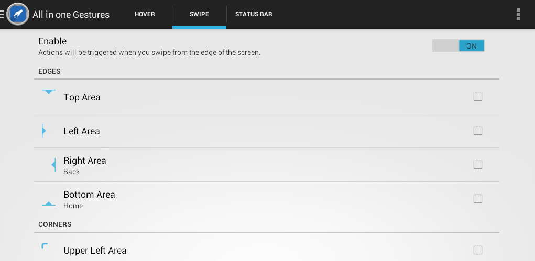Viewport: 535px width, 261px height.
Task: Click the Upper Left Area corner icon
Action: pyautogui.click(x=45, y=246)
